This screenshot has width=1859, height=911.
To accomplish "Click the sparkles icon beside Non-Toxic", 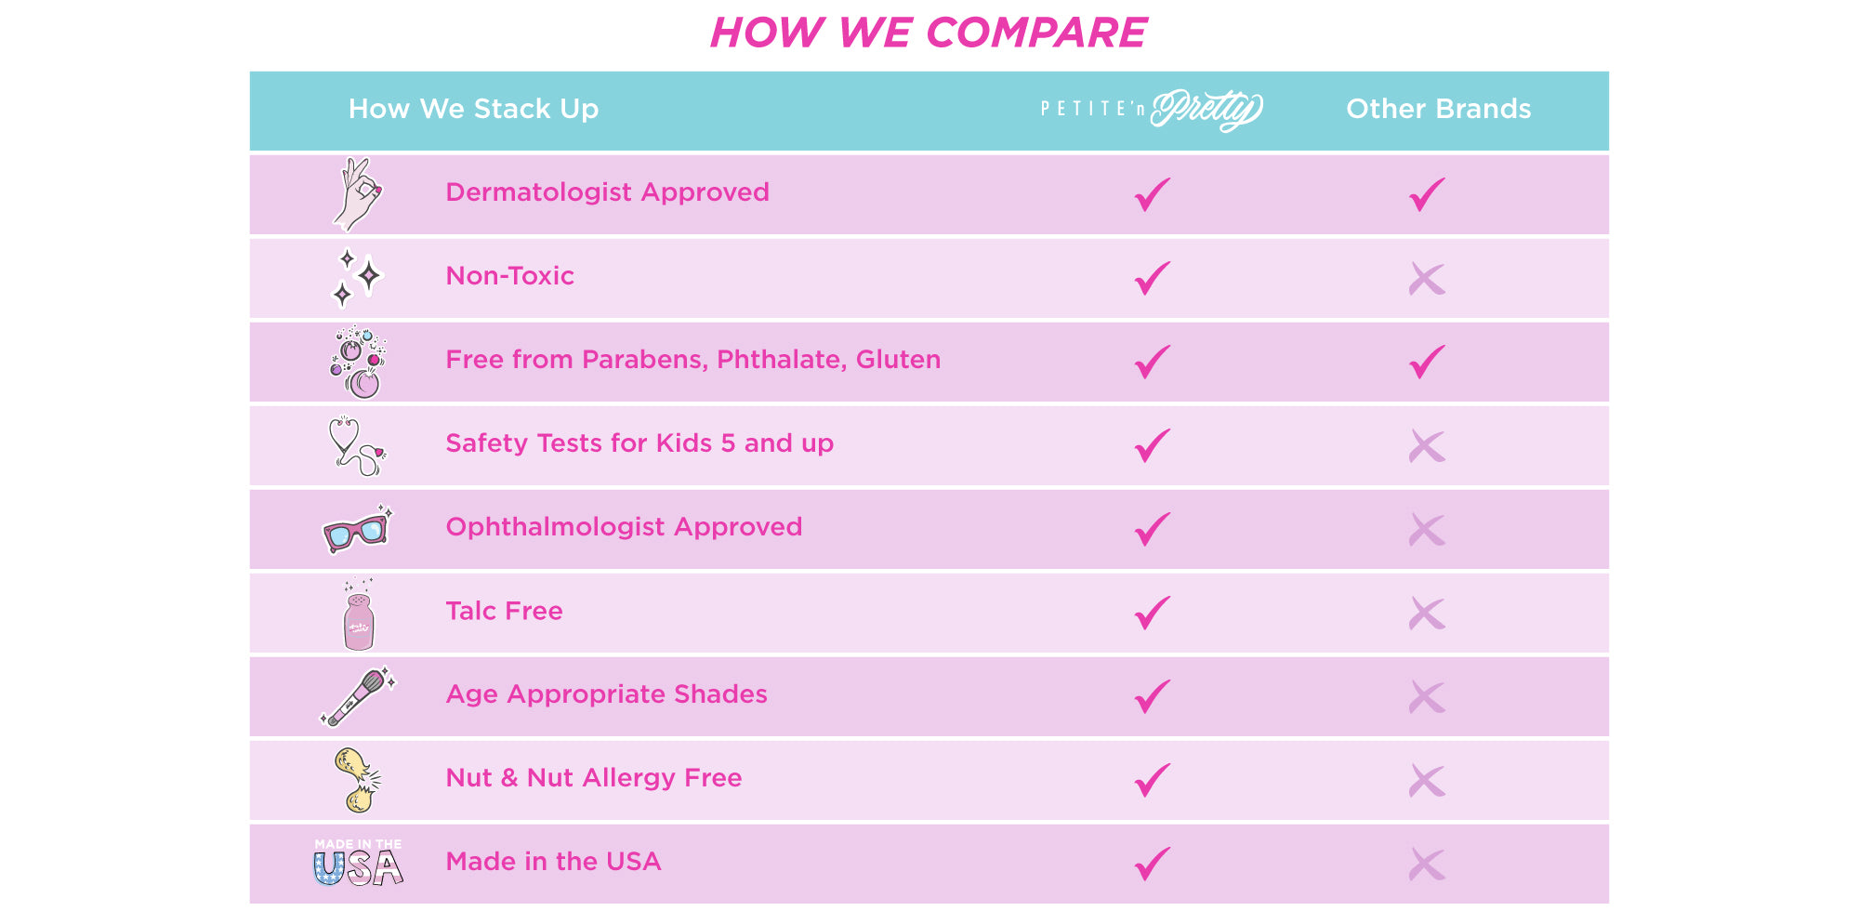I will (358, 277).
